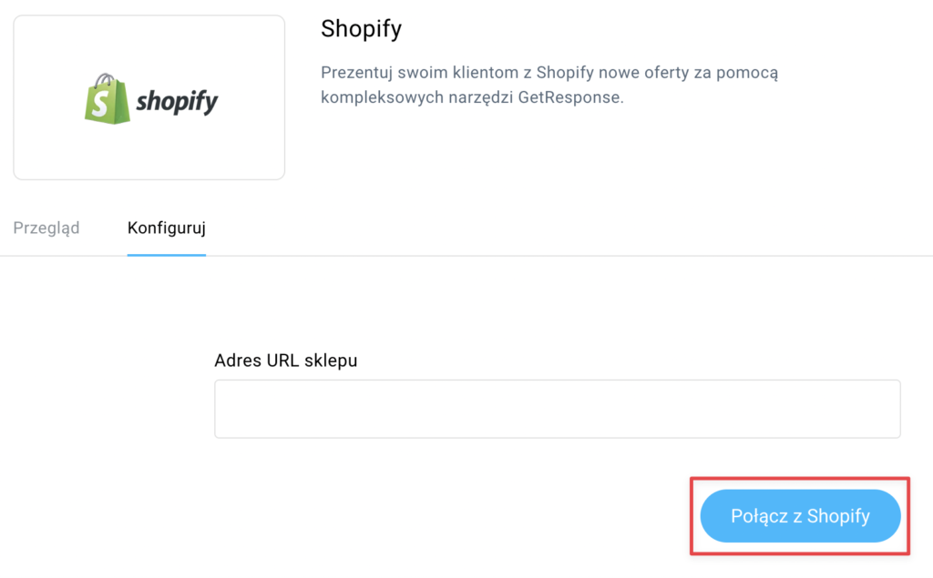Select the Shopify logo card
This screenshot has height=578, width=933.
[x=149, y=97]
